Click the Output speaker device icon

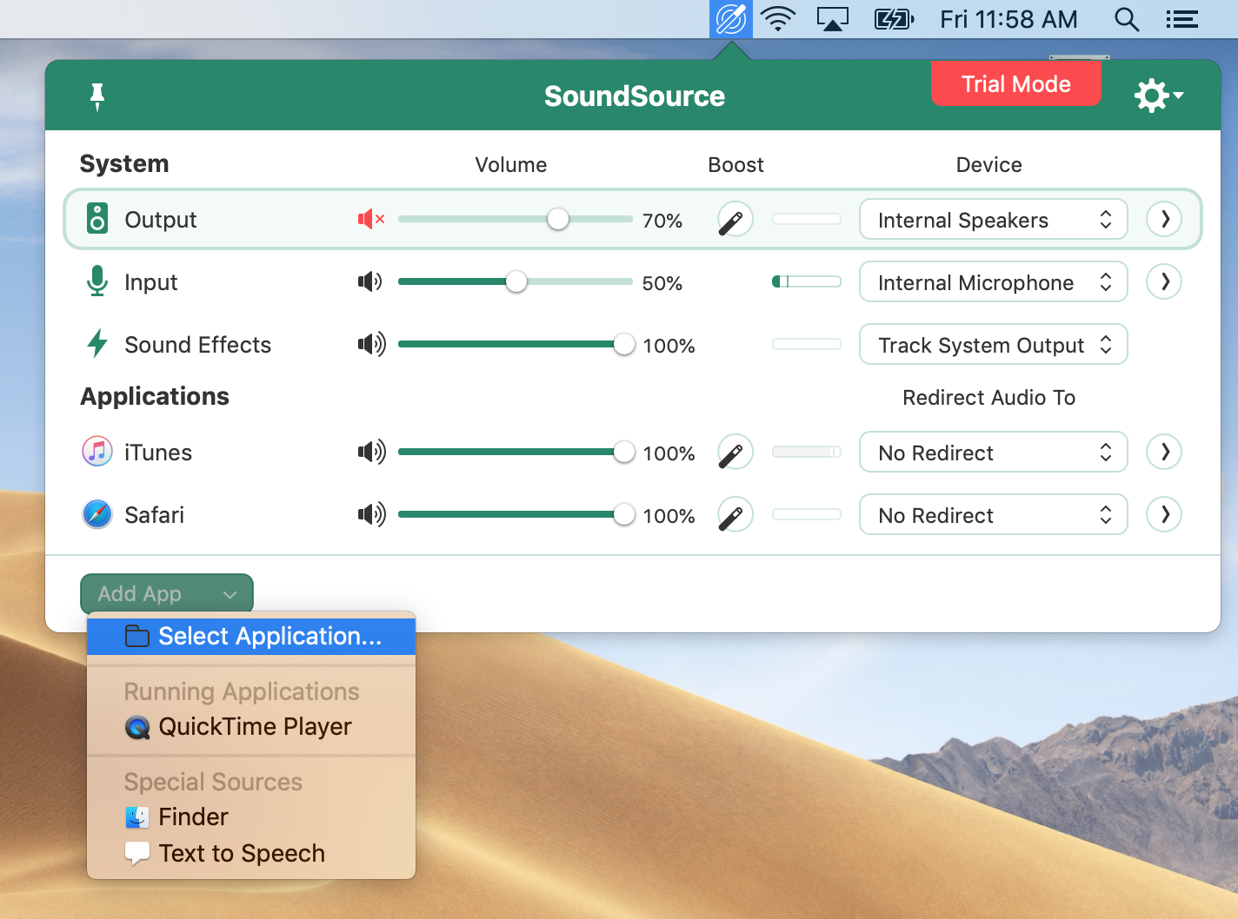[x=97, y=220]
